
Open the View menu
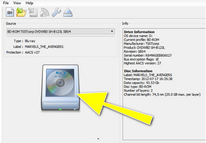(17, 3)
